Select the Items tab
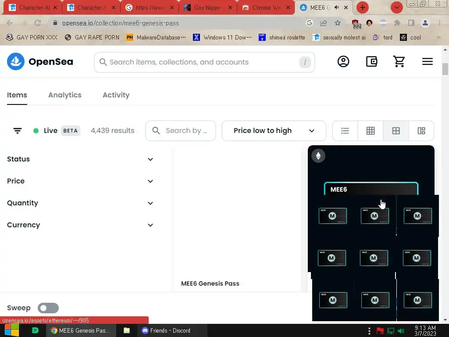The height and width of the screenshot is (337, 449). pyautogui.click(x=17, y=95)
